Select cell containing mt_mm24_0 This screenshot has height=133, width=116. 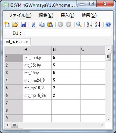37,81
